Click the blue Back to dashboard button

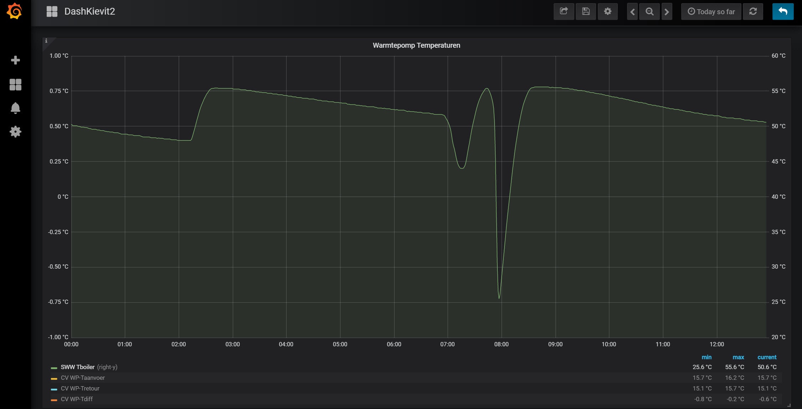(x=783, y=11)
